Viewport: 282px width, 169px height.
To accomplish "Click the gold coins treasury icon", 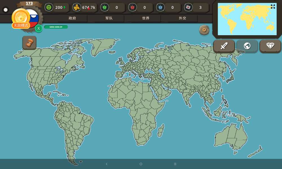I will click(x=77, y=7).
